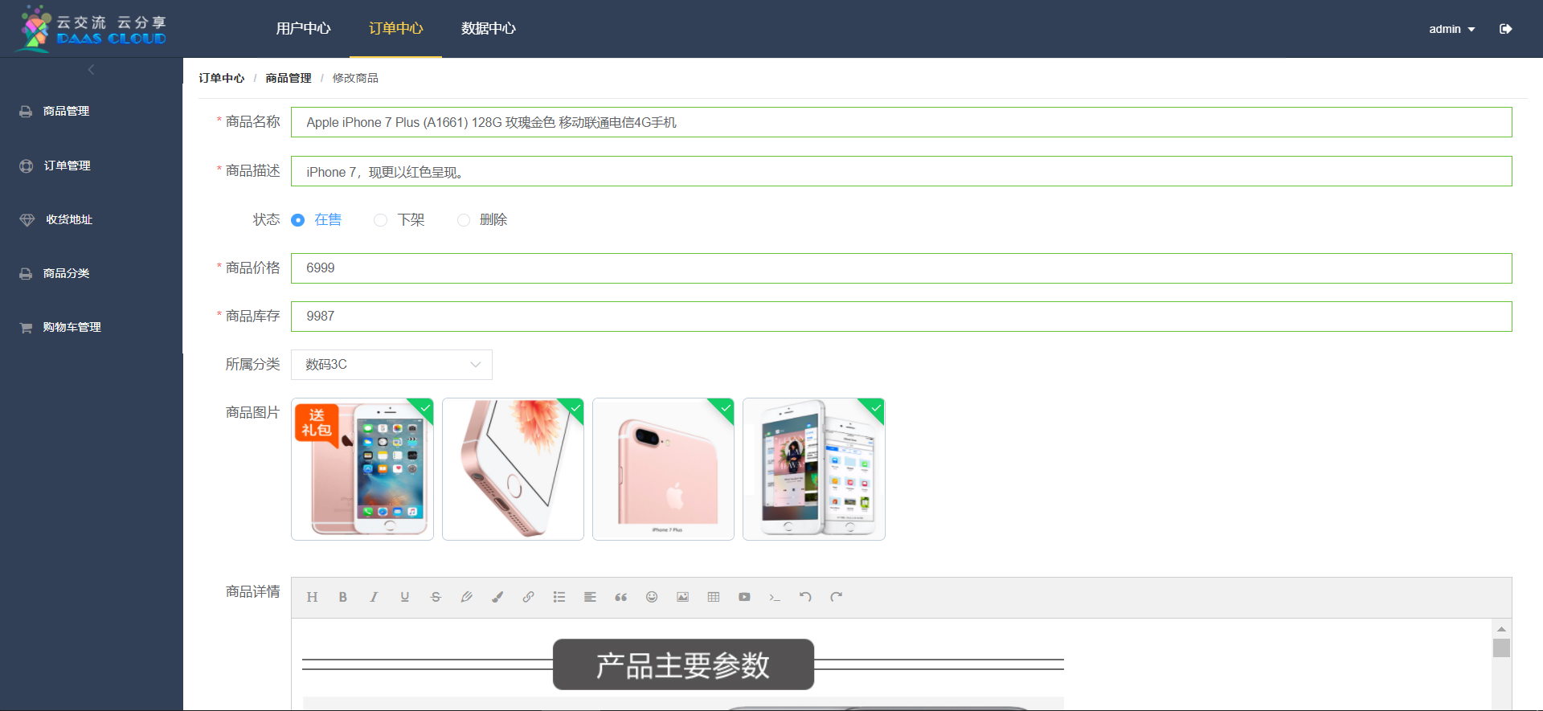The width and height of the screenshot is (1543, 711).
Task: Click the 商品名称 input field
Action: [901, 122]
